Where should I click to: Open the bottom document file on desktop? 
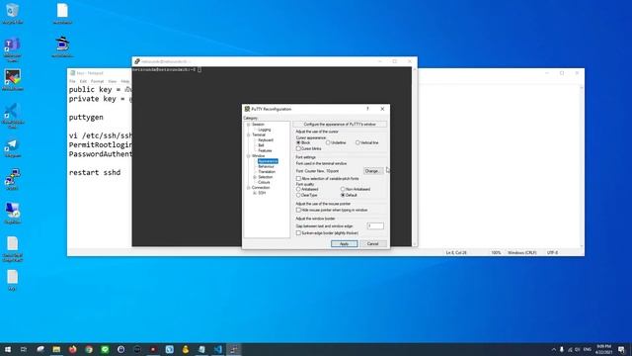(12, 280)
